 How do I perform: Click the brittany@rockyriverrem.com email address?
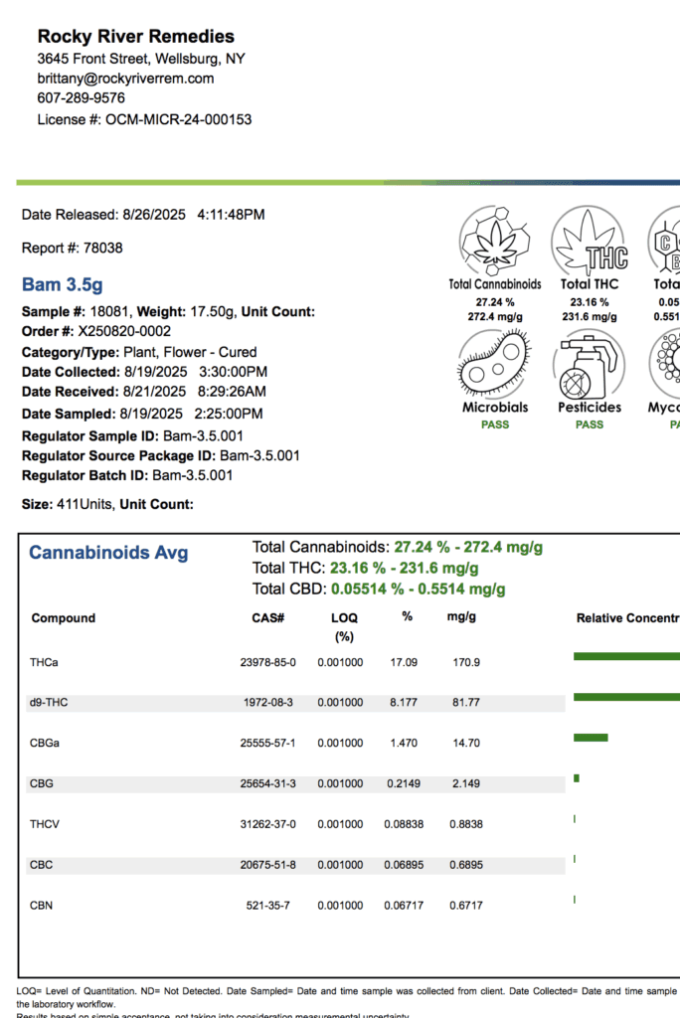click(125, 79)
